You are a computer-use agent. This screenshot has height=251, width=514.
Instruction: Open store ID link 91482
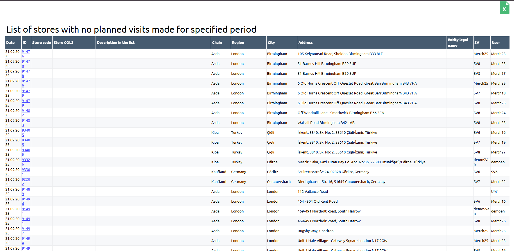tap(26, 111)
